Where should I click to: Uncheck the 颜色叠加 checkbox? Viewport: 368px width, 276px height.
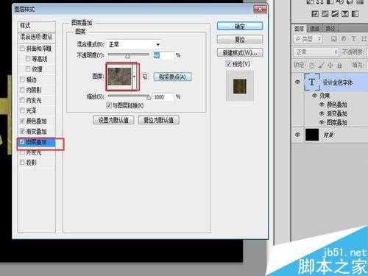click(22, 121)
